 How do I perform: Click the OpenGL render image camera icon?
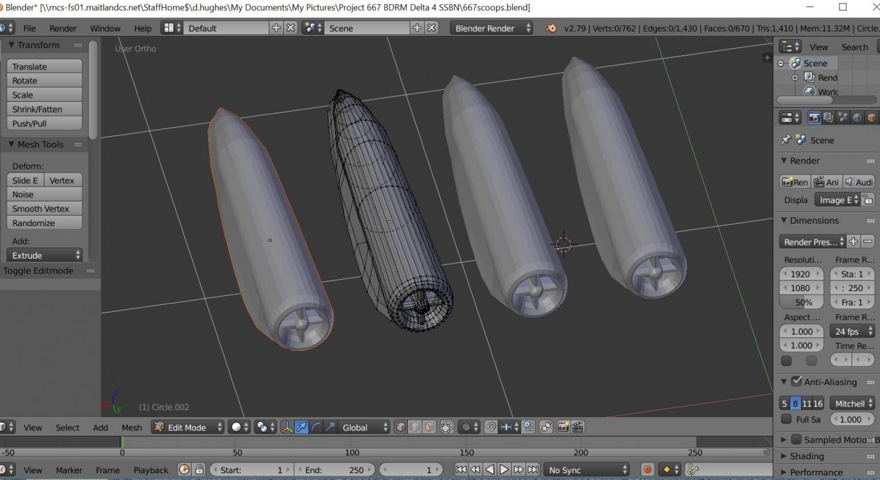point(563,427)
